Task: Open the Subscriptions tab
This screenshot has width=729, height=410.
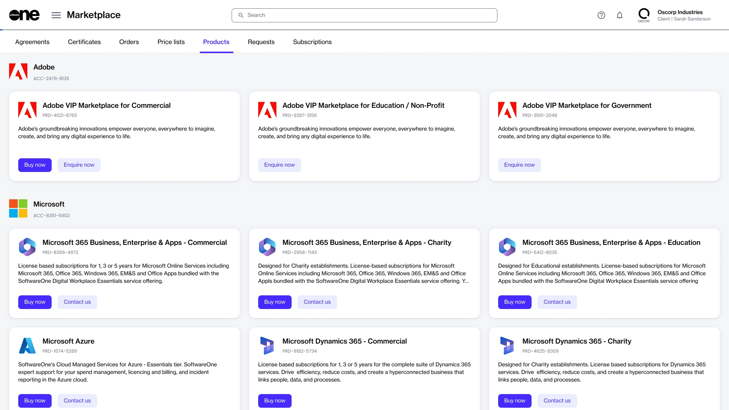Action: [x=312, y=42]
